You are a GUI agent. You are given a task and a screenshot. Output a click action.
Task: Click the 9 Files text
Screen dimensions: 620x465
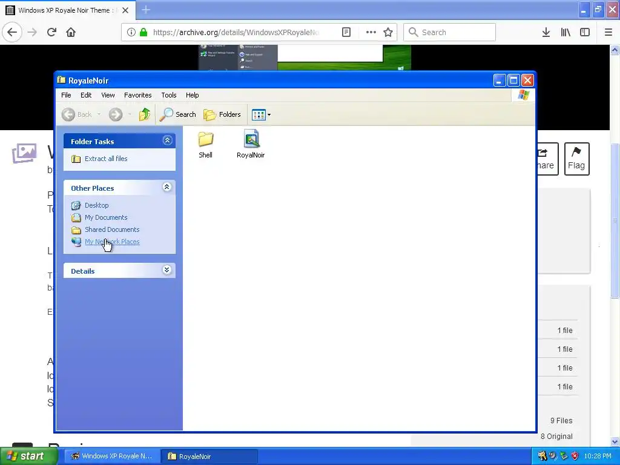point(561,420)
